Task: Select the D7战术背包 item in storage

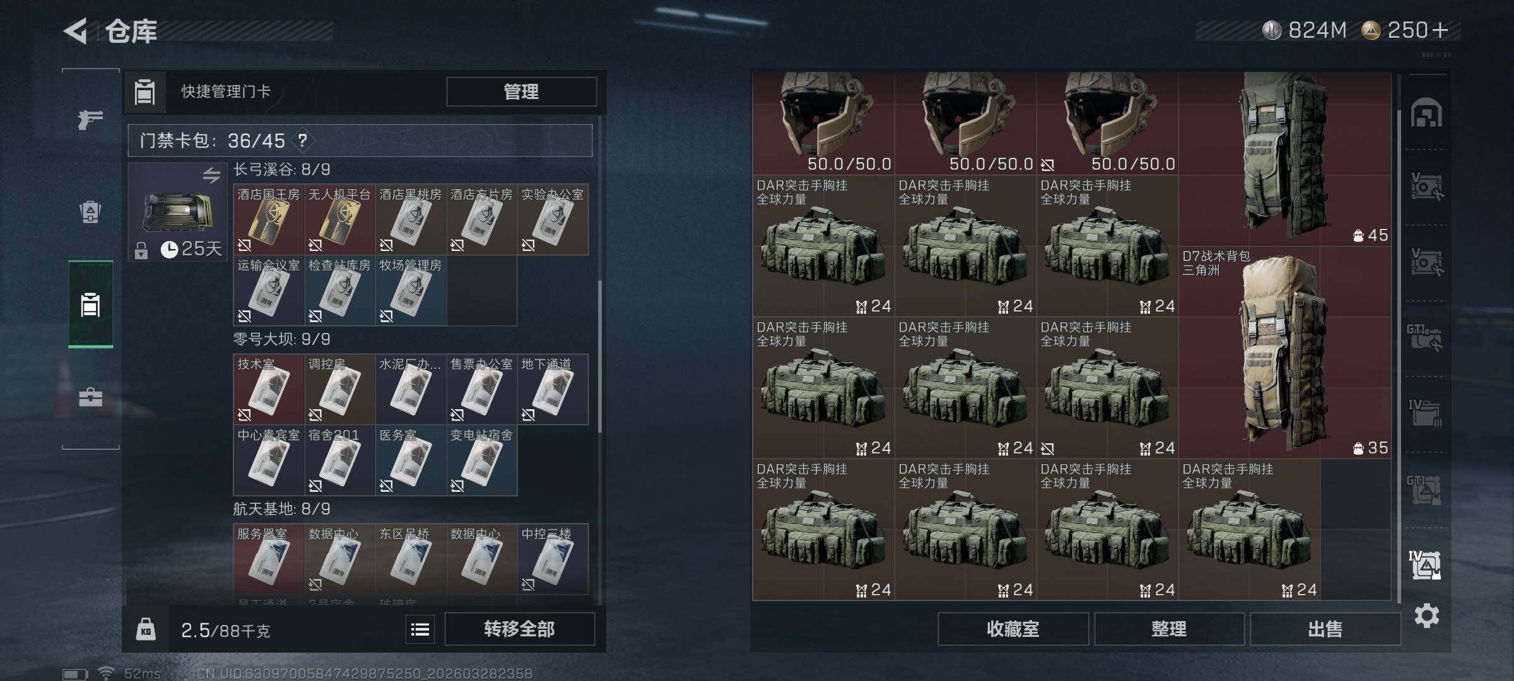Action: tap(1284, 352)
